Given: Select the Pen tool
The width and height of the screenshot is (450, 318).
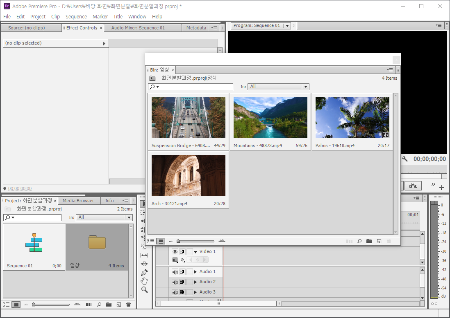Looking at the screenshot, I should point(144,273).
